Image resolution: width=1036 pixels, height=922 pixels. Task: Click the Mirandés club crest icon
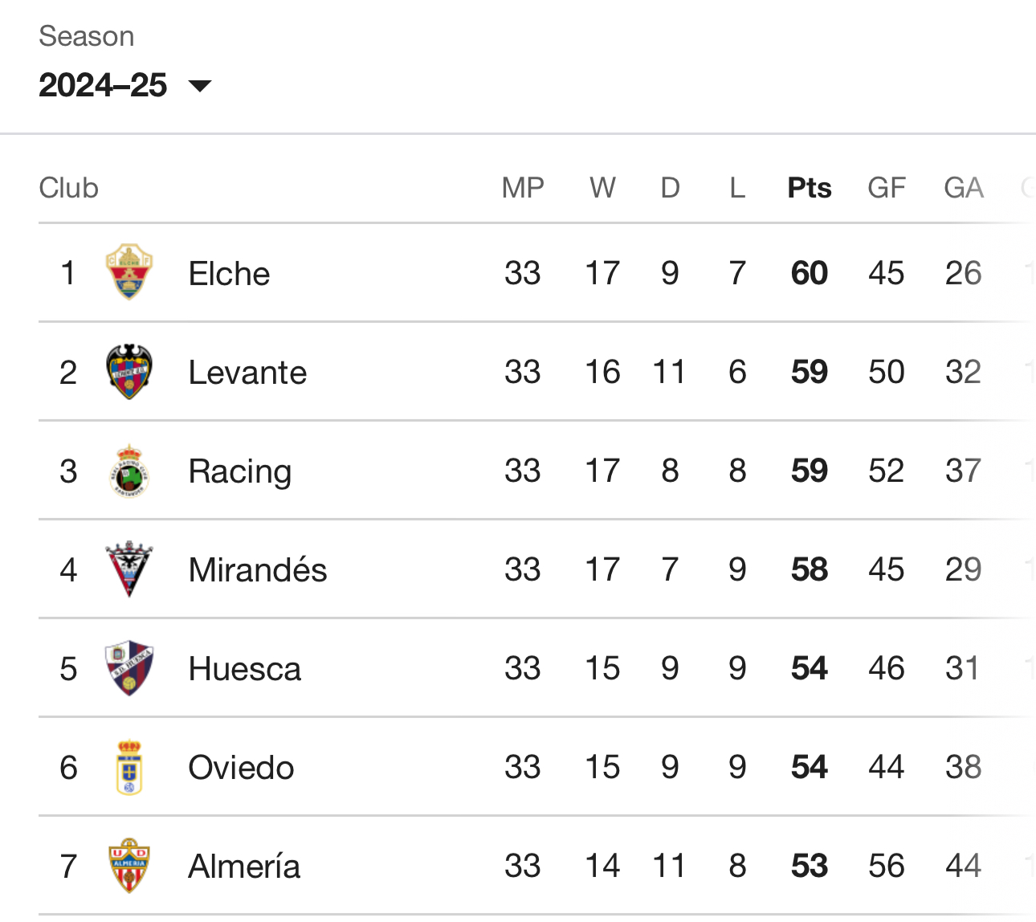tap(128, 569)
